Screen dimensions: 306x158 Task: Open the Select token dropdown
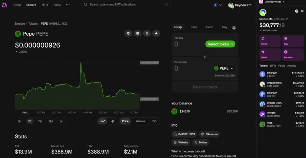pyautogui.click(x=220, y=44)
